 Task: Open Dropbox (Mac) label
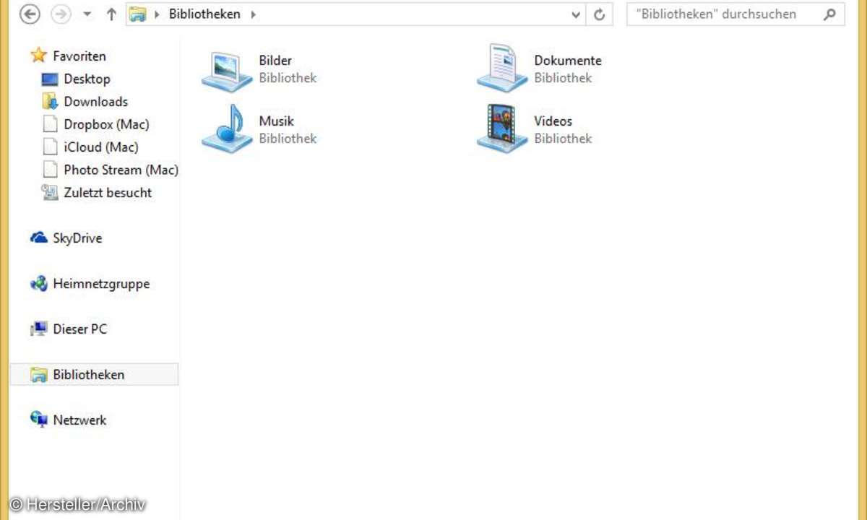(106, 124)
